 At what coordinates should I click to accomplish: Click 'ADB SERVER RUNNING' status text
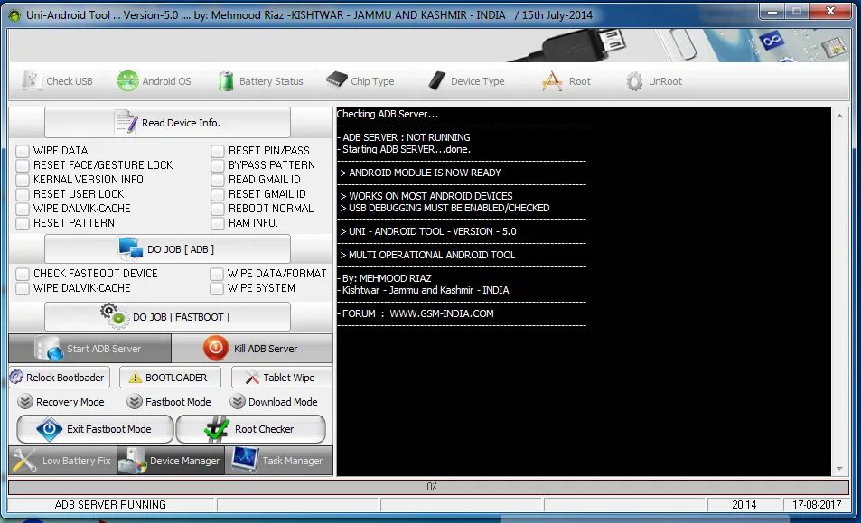pyautogui.click(x=110, y=504)
